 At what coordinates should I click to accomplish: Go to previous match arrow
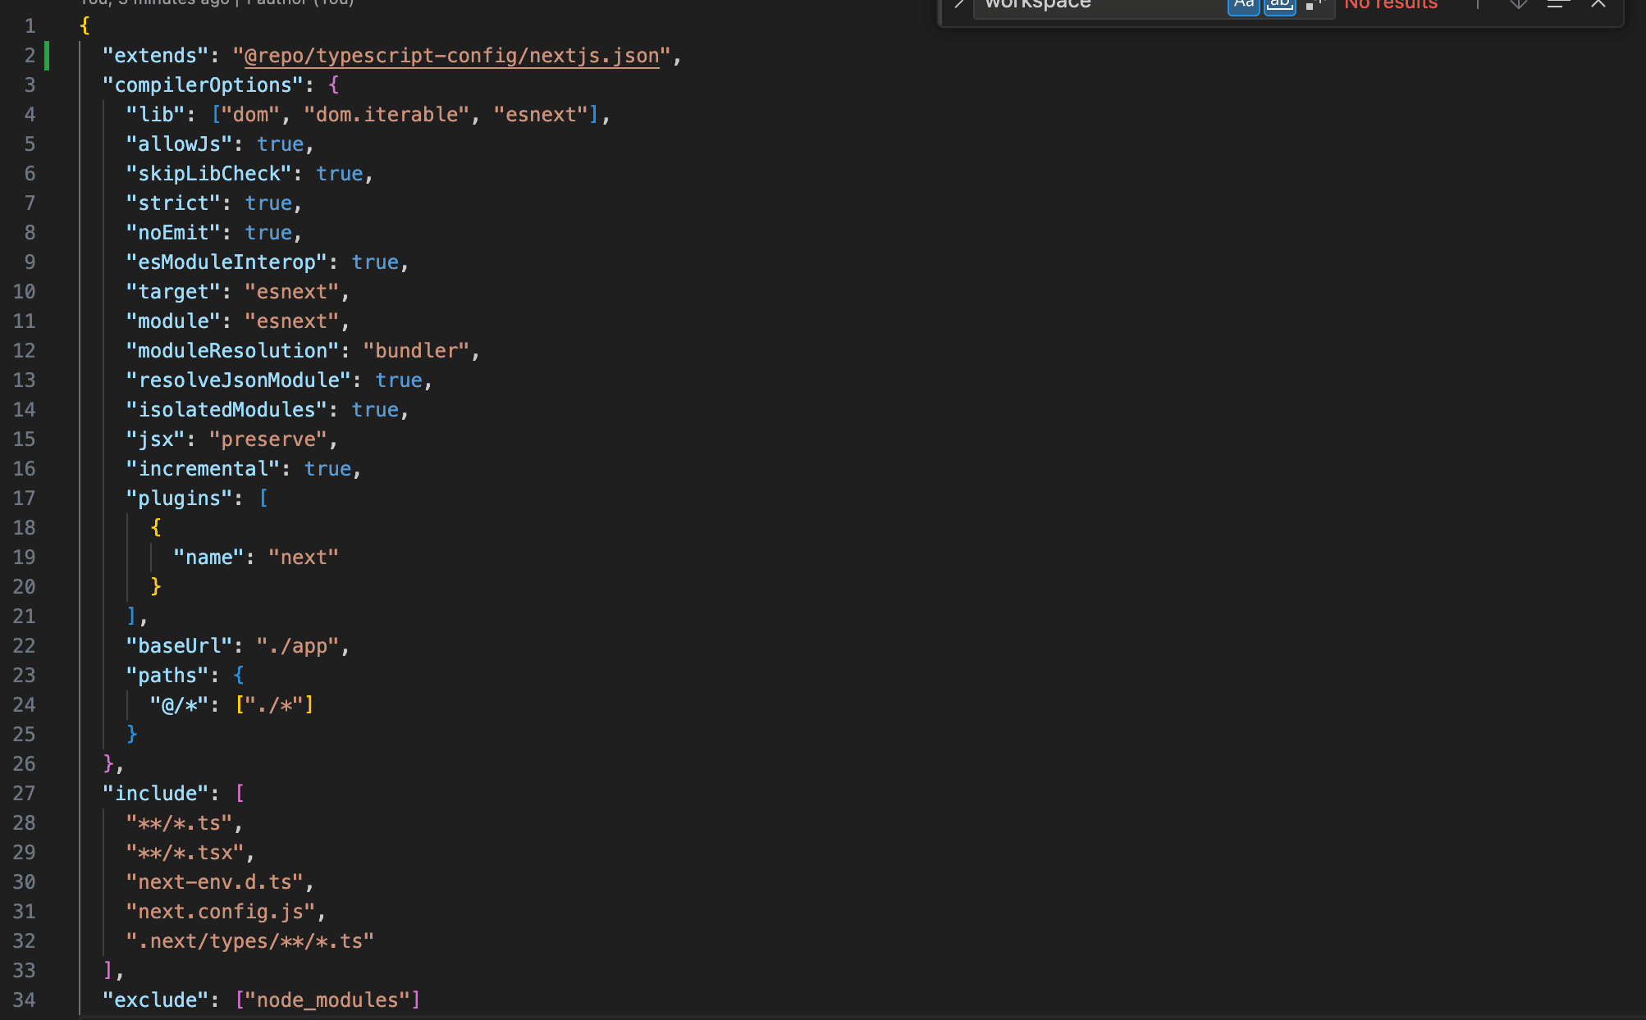1478,4
